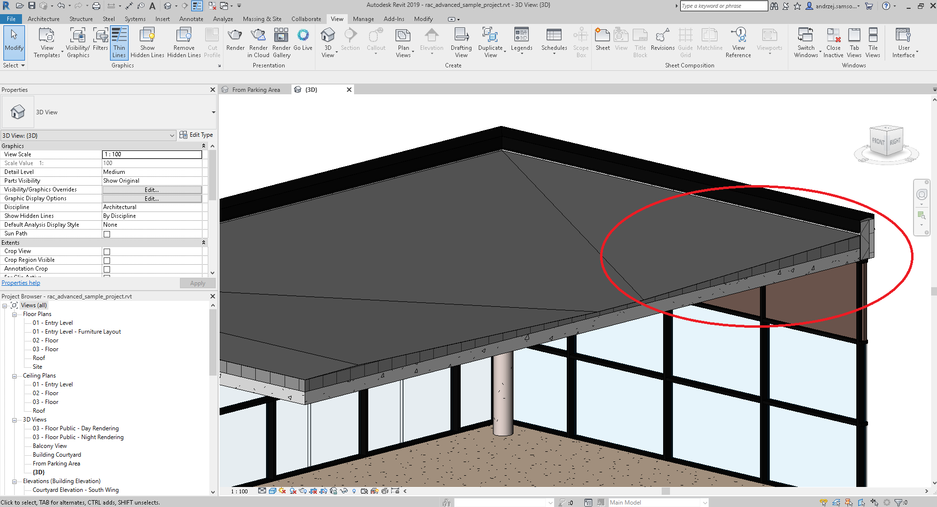This screenshot has width=937, height=507.
Task: Open the Properties help link
Action: tap(21, 282)
